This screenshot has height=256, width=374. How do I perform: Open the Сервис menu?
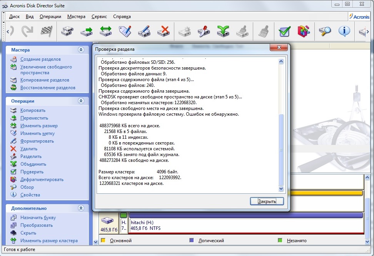(x=99, y=17)
